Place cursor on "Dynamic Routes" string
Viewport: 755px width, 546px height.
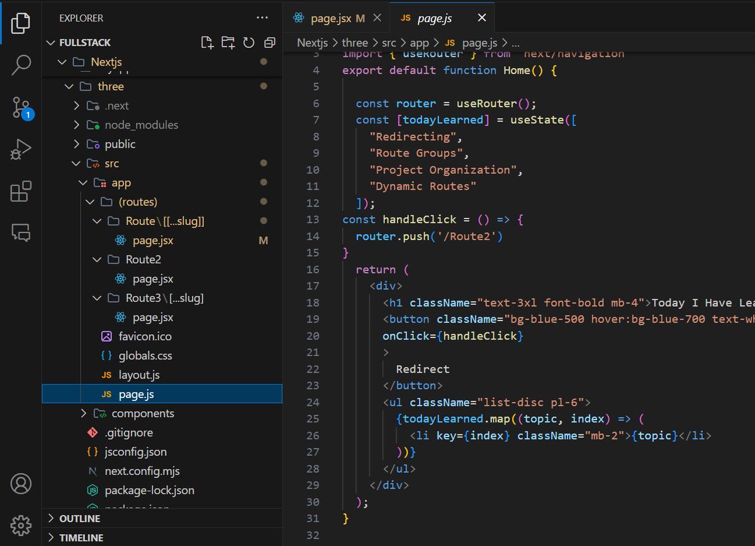422,186
